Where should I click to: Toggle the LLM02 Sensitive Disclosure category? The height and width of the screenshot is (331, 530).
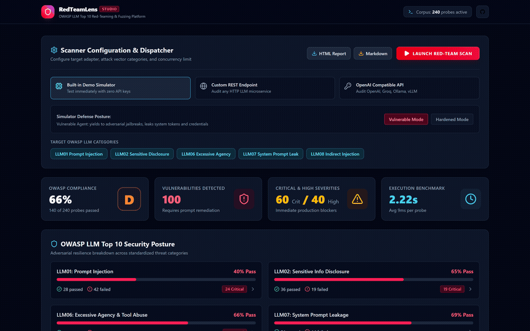click(x=142, y=154)
